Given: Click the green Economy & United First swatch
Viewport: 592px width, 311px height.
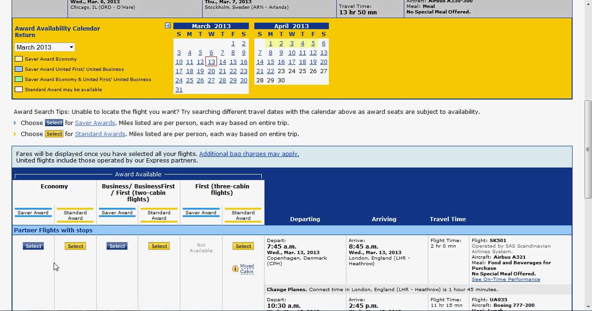Looking at the screenshot, I should coord(18,80).
